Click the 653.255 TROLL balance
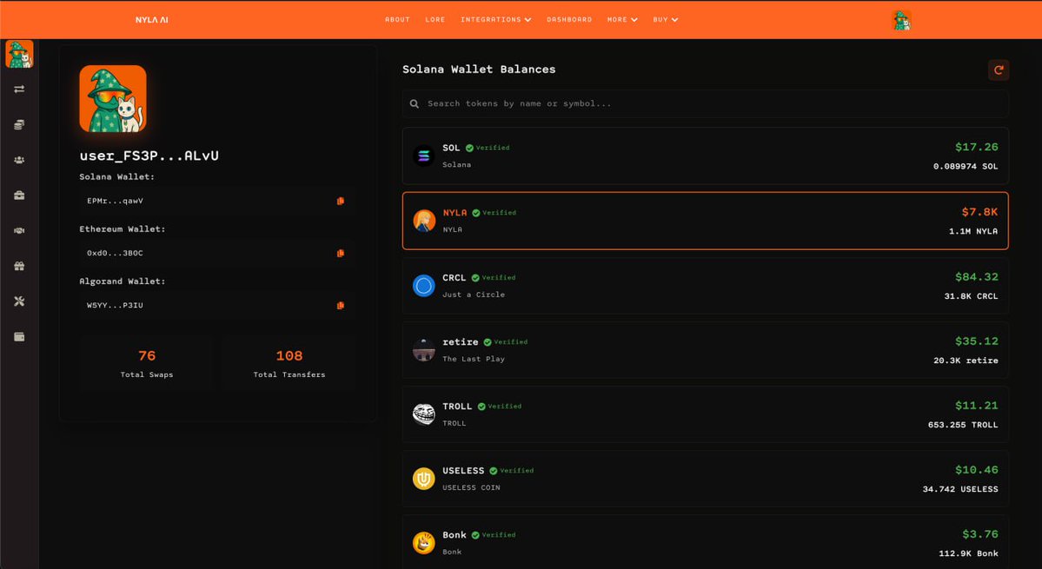Screen dimensions: 1042x569 point(963,425)
